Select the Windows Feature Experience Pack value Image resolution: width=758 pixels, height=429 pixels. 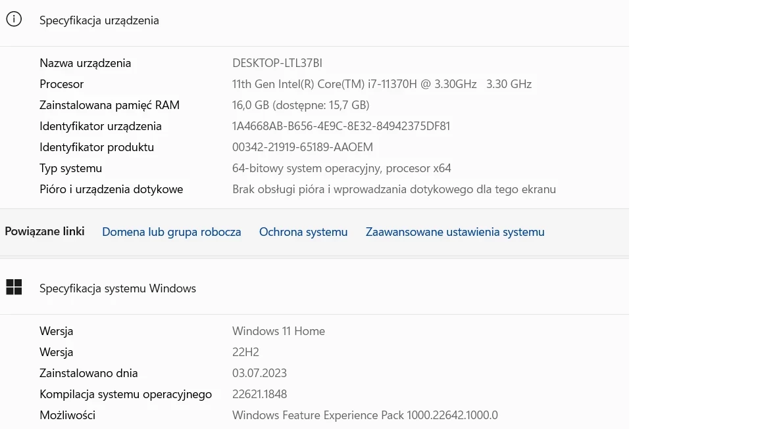click(365, 415)
